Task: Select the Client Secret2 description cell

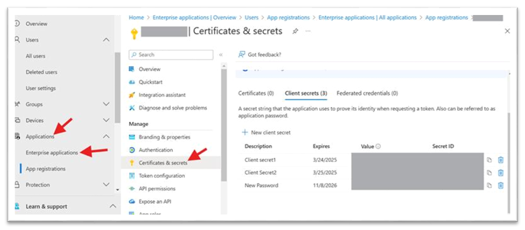Action: click(260, 173)
